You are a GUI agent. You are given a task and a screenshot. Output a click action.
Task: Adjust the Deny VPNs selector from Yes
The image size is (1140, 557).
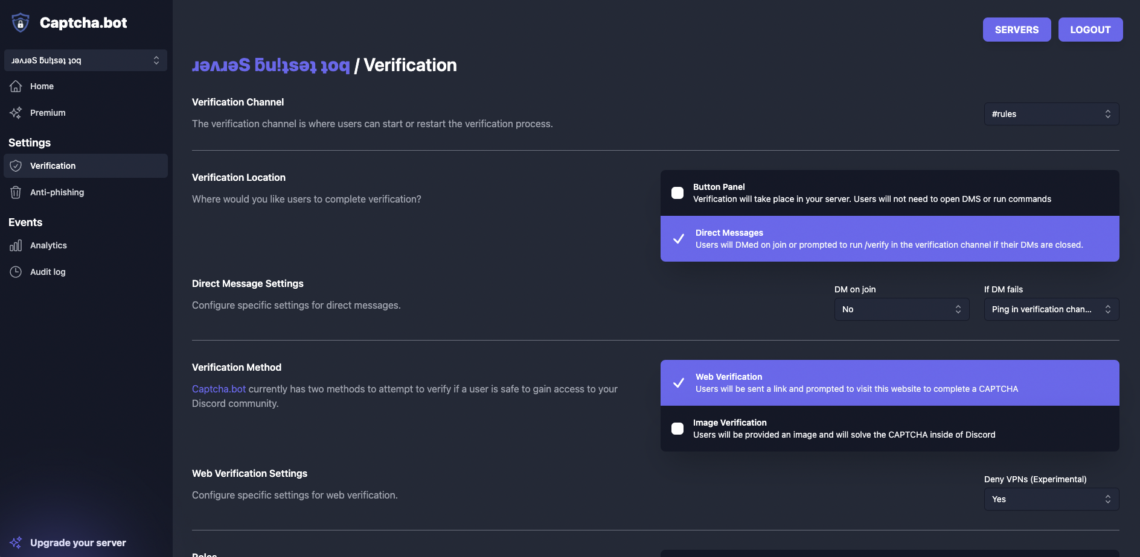1051,499
